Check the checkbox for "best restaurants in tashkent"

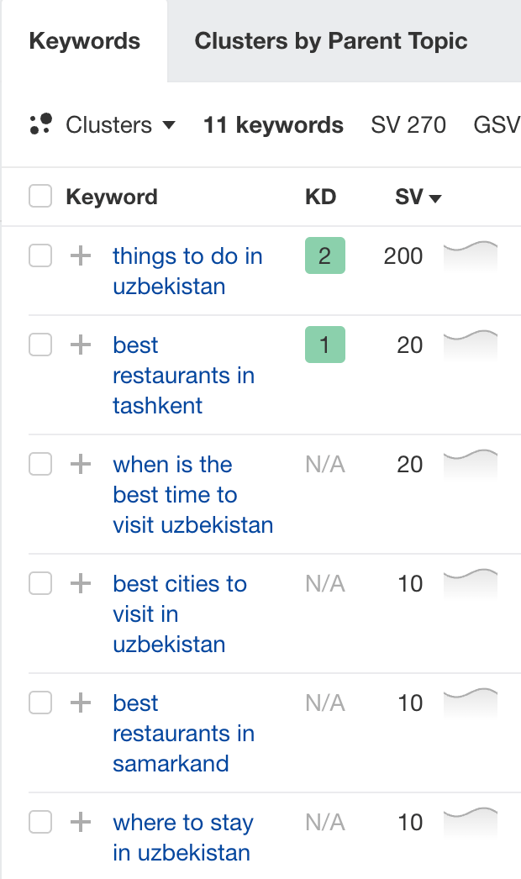point(39,345)
